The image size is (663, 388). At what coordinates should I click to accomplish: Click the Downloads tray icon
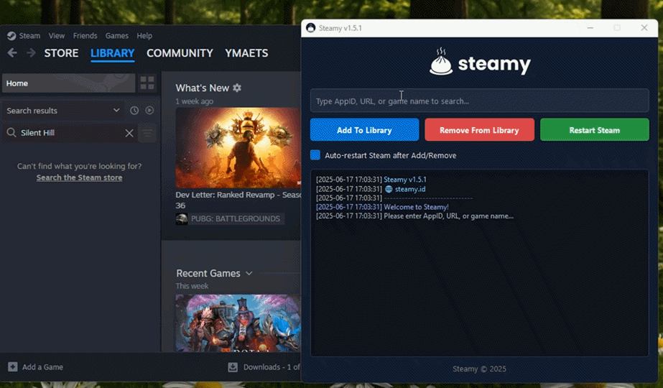point(233,367)
